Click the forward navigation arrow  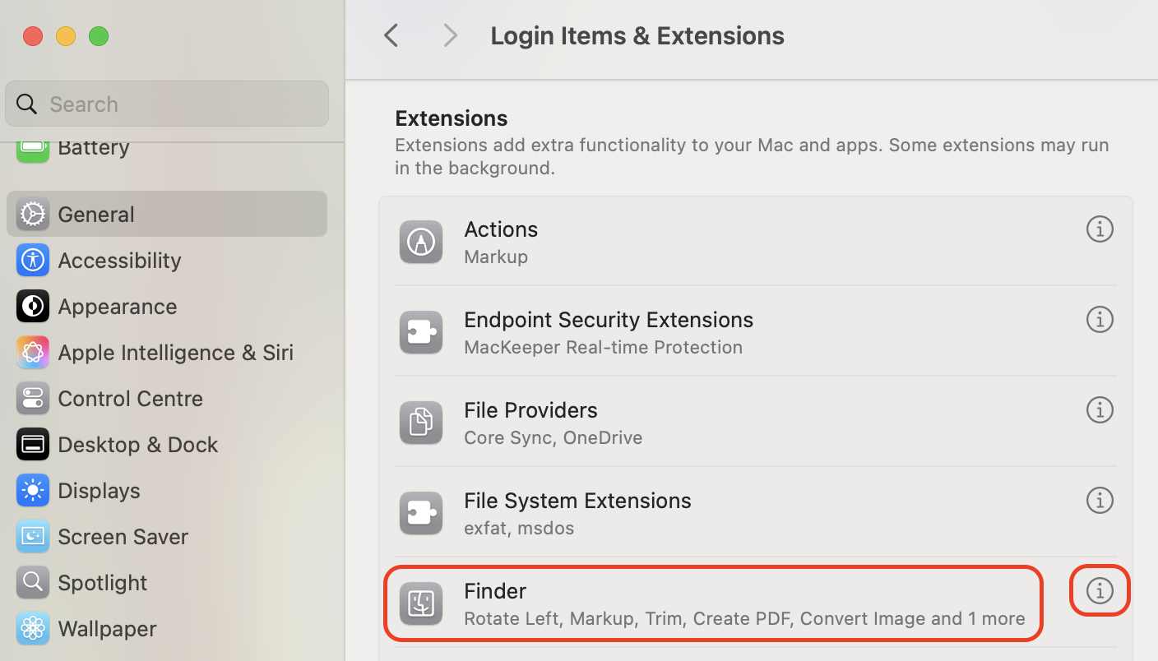pos(449,35)
